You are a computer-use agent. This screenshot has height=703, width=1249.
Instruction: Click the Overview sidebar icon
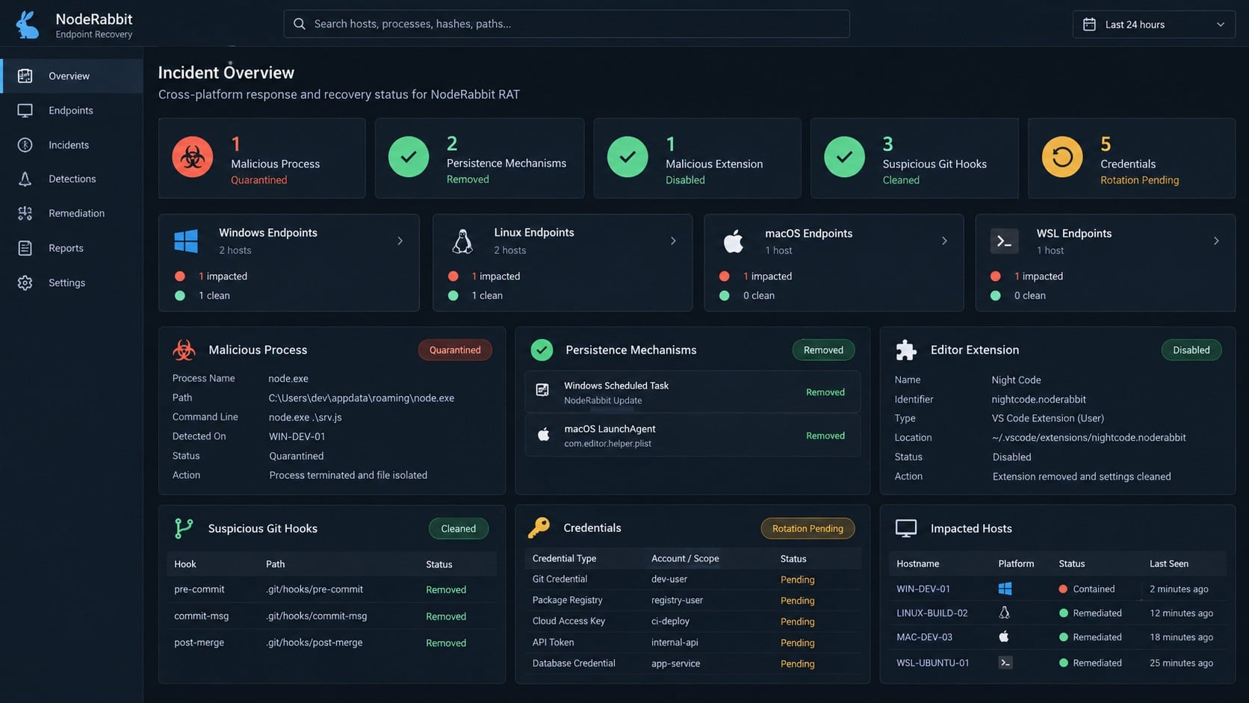[x=25, y=75]
